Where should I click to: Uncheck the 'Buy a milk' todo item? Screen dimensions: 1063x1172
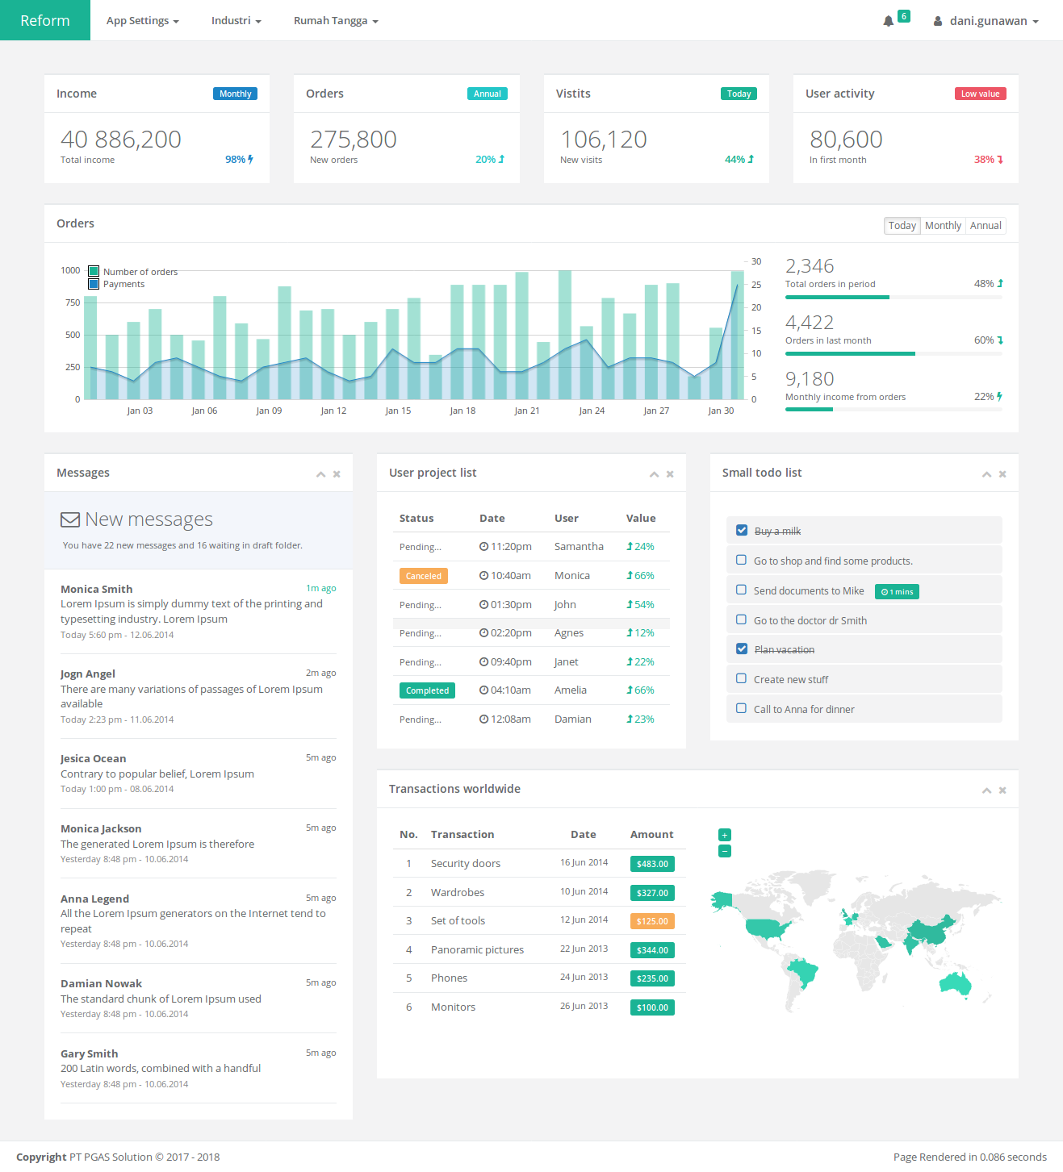point(741,530)
